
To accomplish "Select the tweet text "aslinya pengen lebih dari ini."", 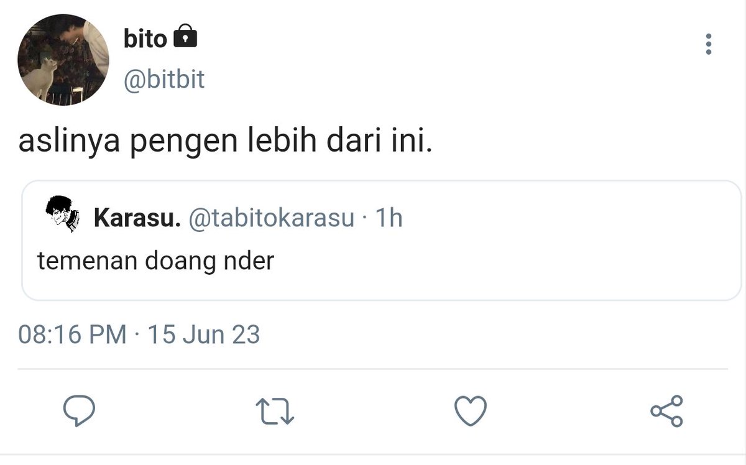I will (x=224, y=143).
